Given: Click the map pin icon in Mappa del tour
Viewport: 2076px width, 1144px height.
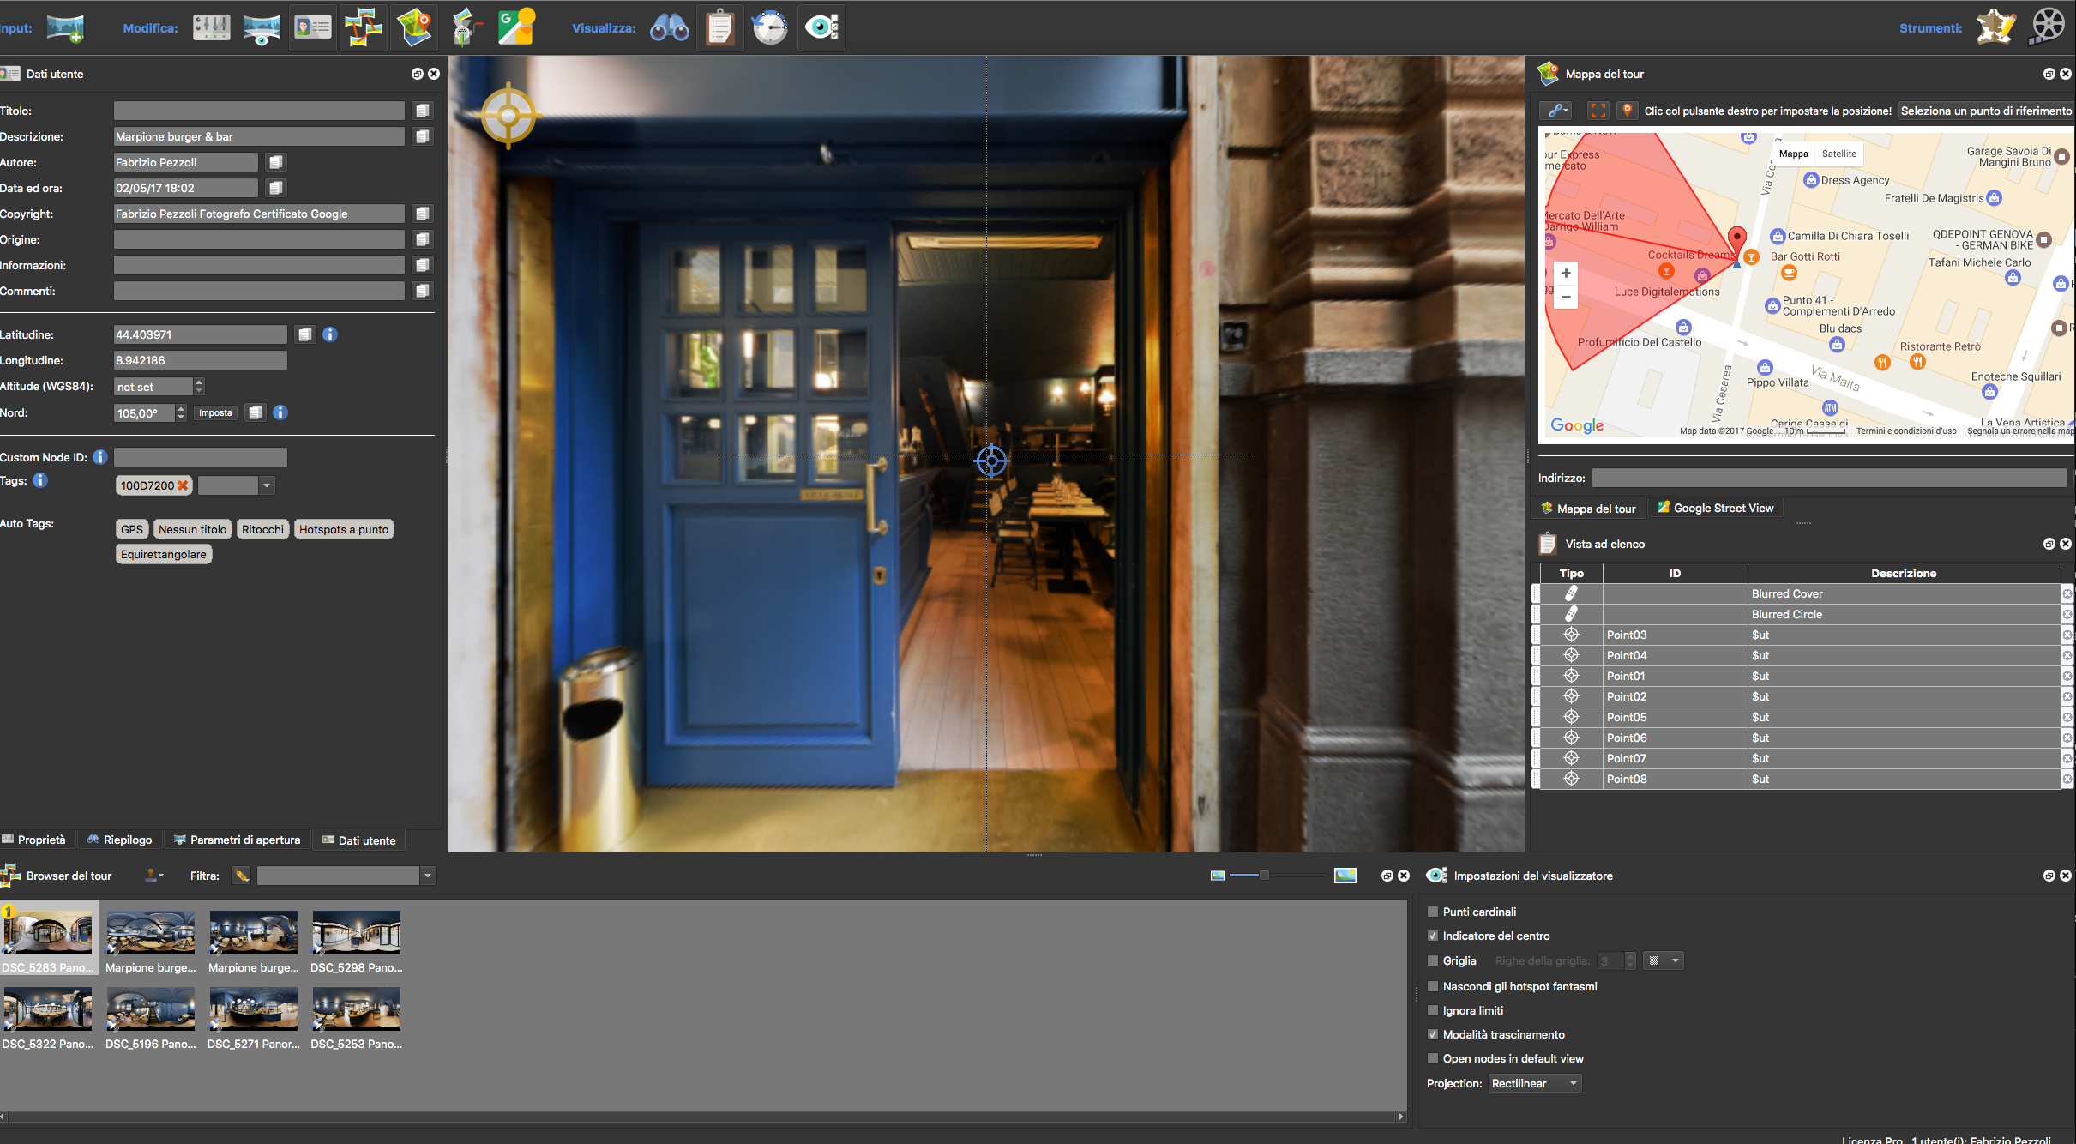Looking at the screenshot, I should click(1627, 111).
